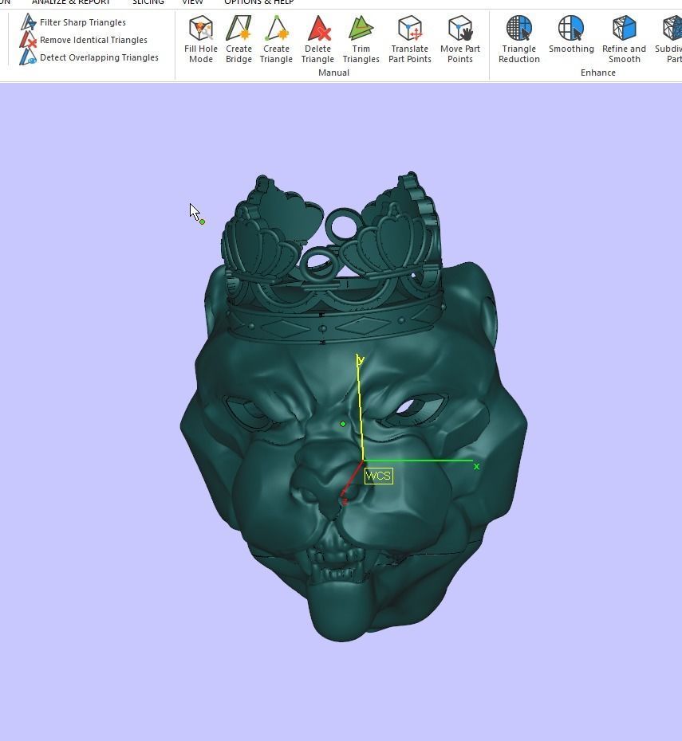Use the Translate Part Points tool

[x=410, y=40]
